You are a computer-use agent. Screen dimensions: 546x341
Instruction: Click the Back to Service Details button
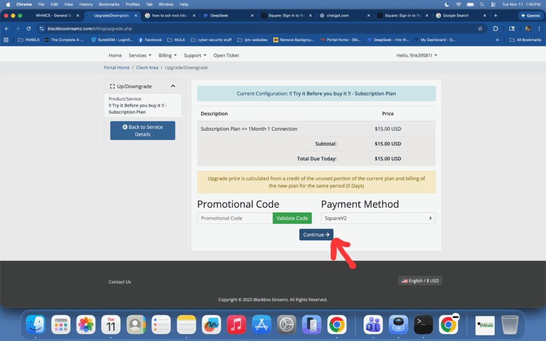pyautogui.click(x=142, y=131)
